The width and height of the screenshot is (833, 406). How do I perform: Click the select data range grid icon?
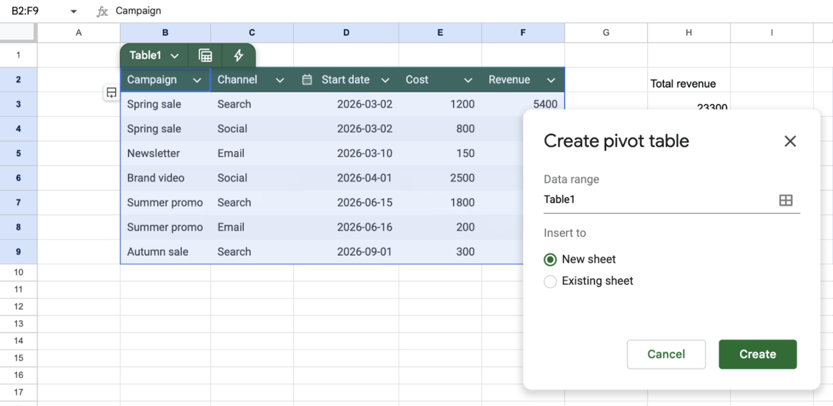[786, 200]
